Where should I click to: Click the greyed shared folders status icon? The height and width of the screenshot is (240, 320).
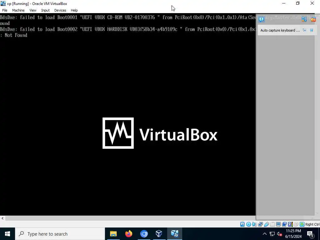coord(272,224)
